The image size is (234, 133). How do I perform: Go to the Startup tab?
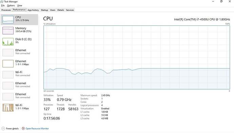point(44,10)
